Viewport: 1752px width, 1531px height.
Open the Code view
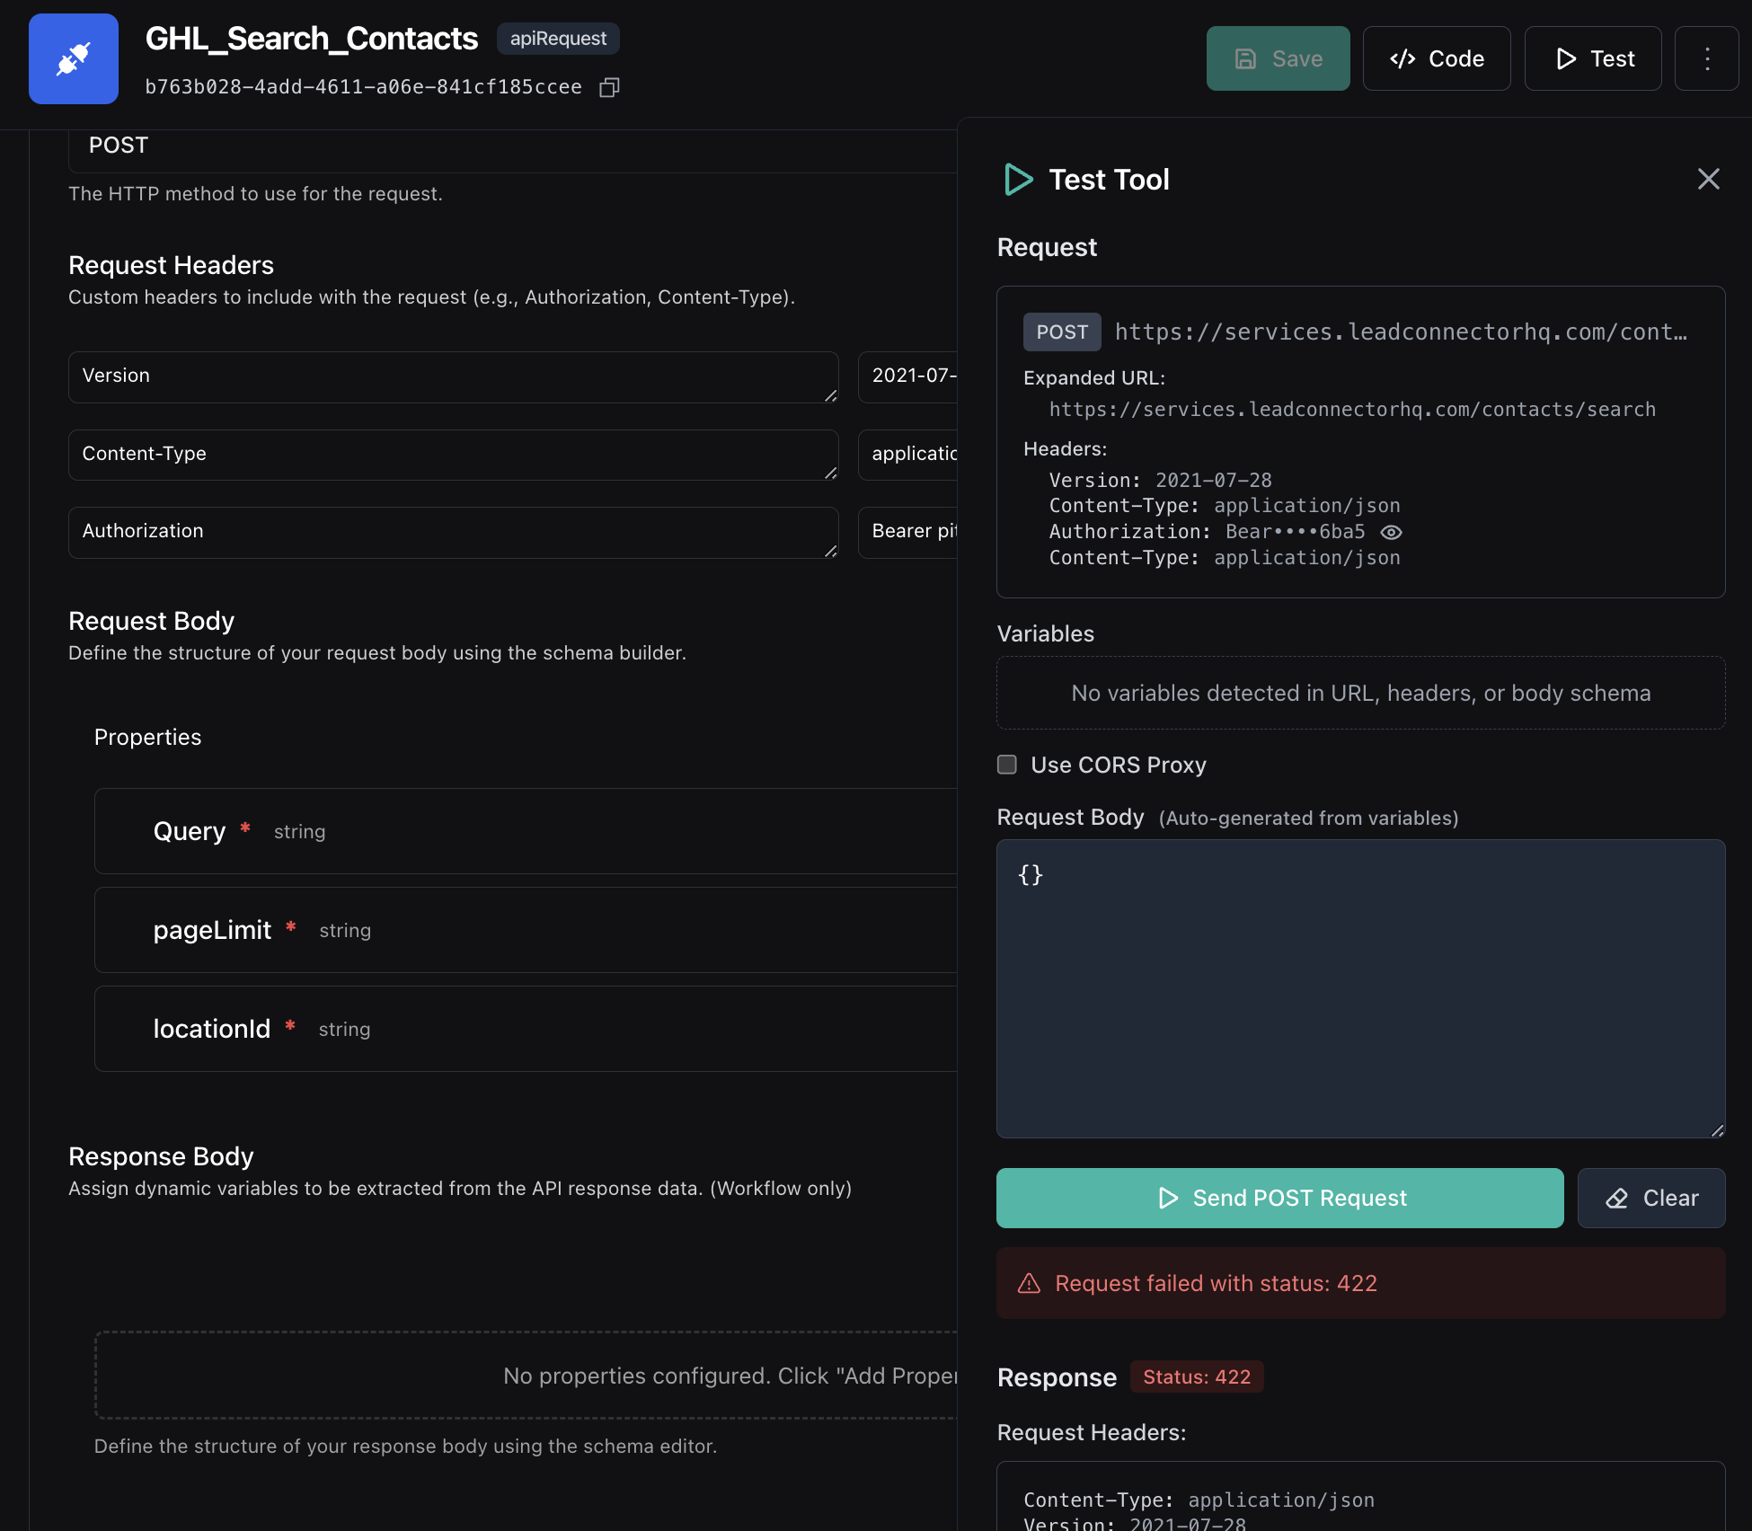1436,59
